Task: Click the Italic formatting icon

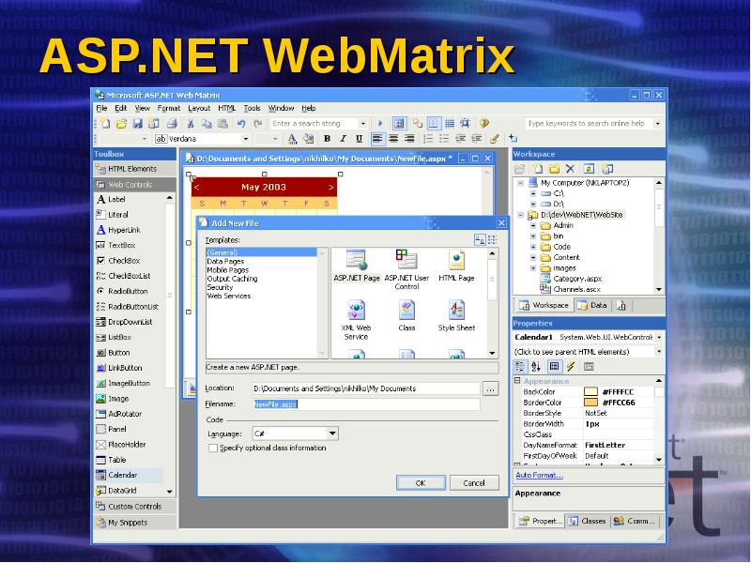Action: tap(343, 139)
